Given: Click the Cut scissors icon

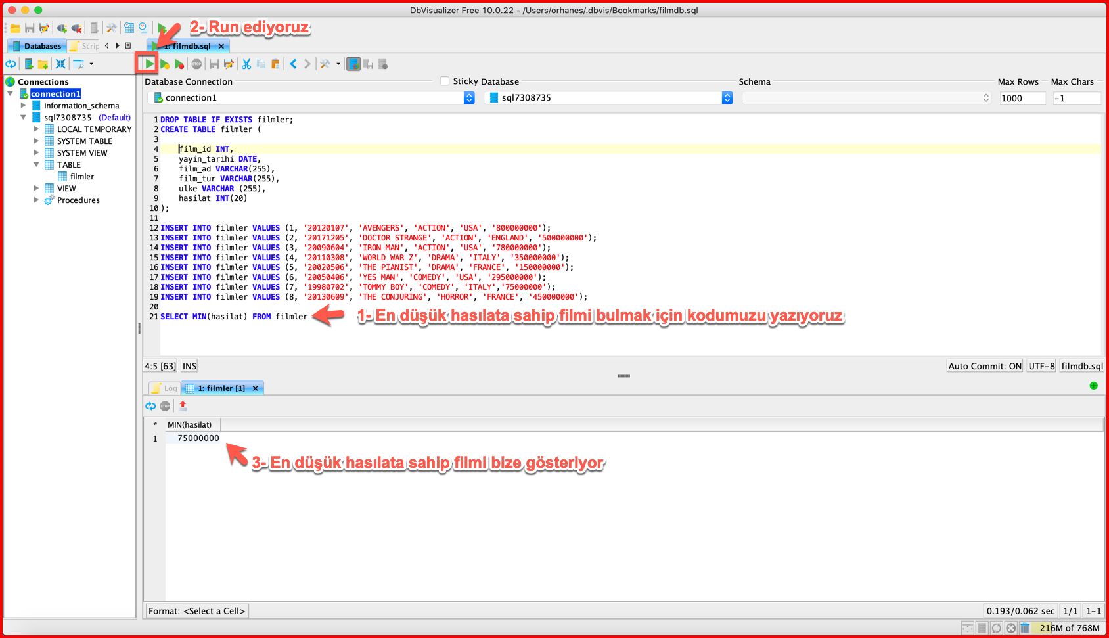Looking at the screenshot, I should click(246, 64).
